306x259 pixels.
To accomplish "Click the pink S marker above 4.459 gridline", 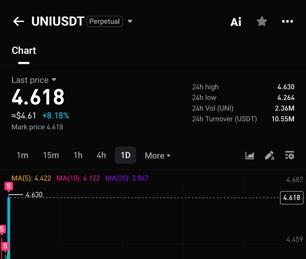I will tap(2, 229).
